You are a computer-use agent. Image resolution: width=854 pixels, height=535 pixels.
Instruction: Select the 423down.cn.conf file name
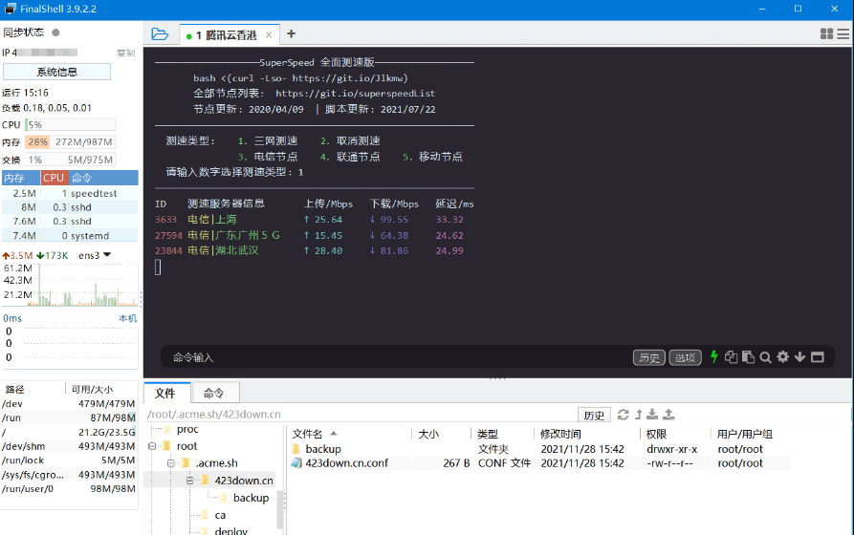pos(347,463)
